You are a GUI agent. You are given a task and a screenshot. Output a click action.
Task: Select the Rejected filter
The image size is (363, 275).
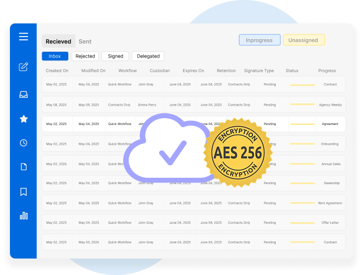point(85,56)
